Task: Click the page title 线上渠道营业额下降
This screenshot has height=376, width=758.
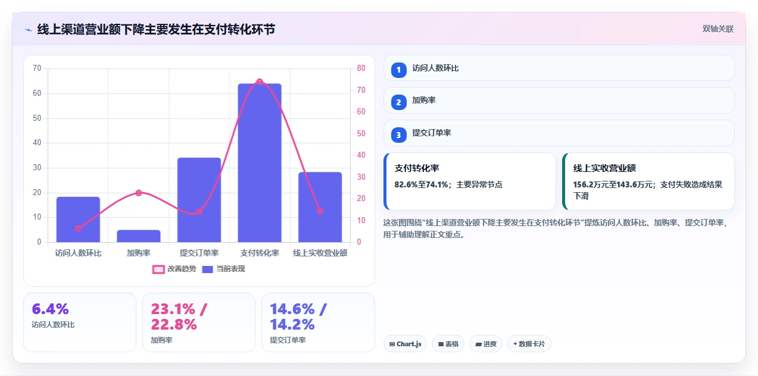Action: [x=156, y=29]
